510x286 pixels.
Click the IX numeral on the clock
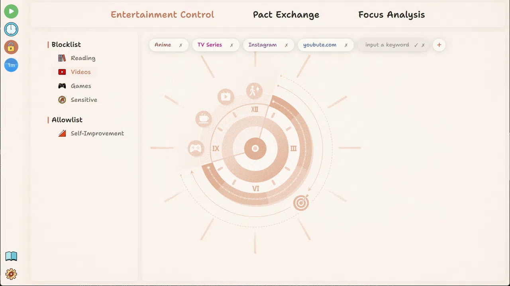(x=216, y=149)
